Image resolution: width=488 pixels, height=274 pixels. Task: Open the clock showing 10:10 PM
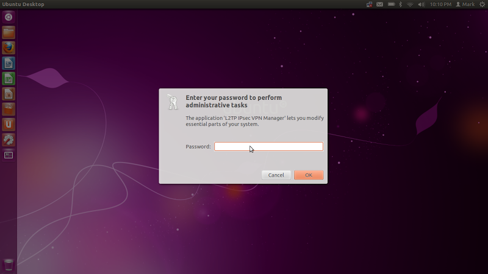(440, 4)
